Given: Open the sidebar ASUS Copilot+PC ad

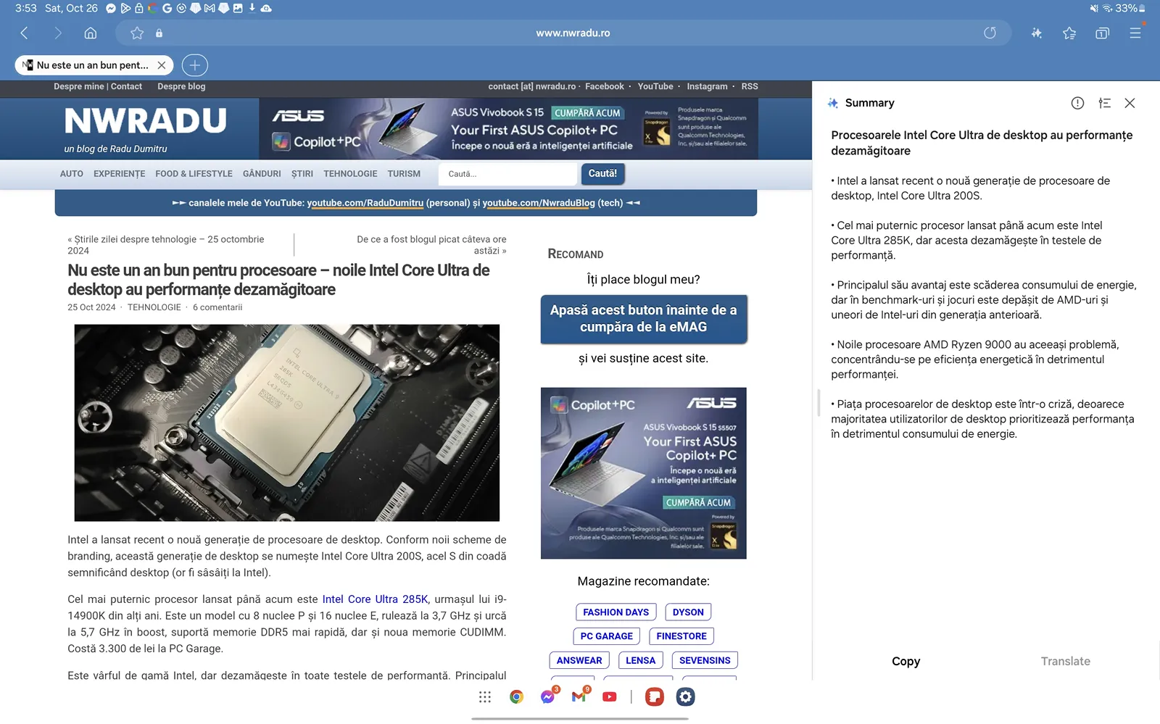Looking at the screenshot, I should click(x=644, y=473).
